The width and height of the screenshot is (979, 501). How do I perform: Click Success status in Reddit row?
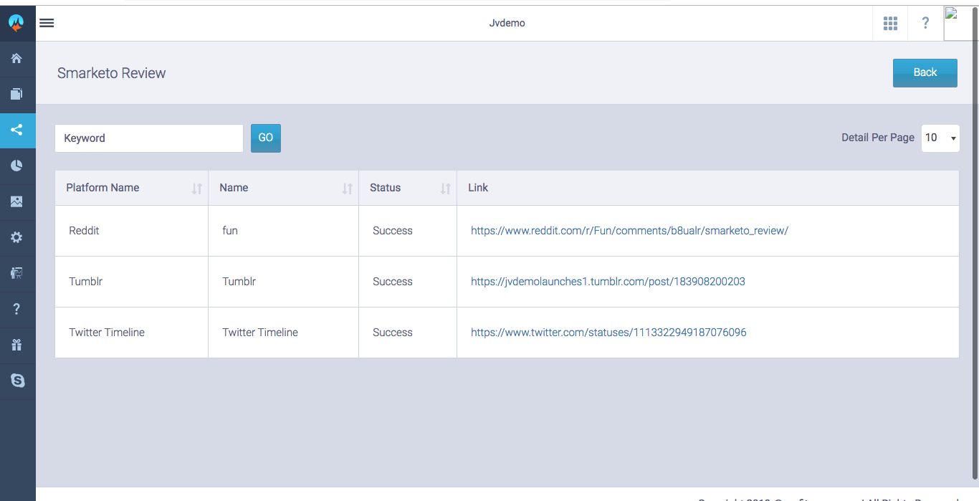[393, 231]
